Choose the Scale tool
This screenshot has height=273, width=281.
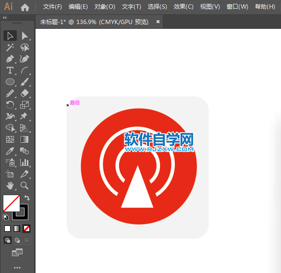pos(24,105)
